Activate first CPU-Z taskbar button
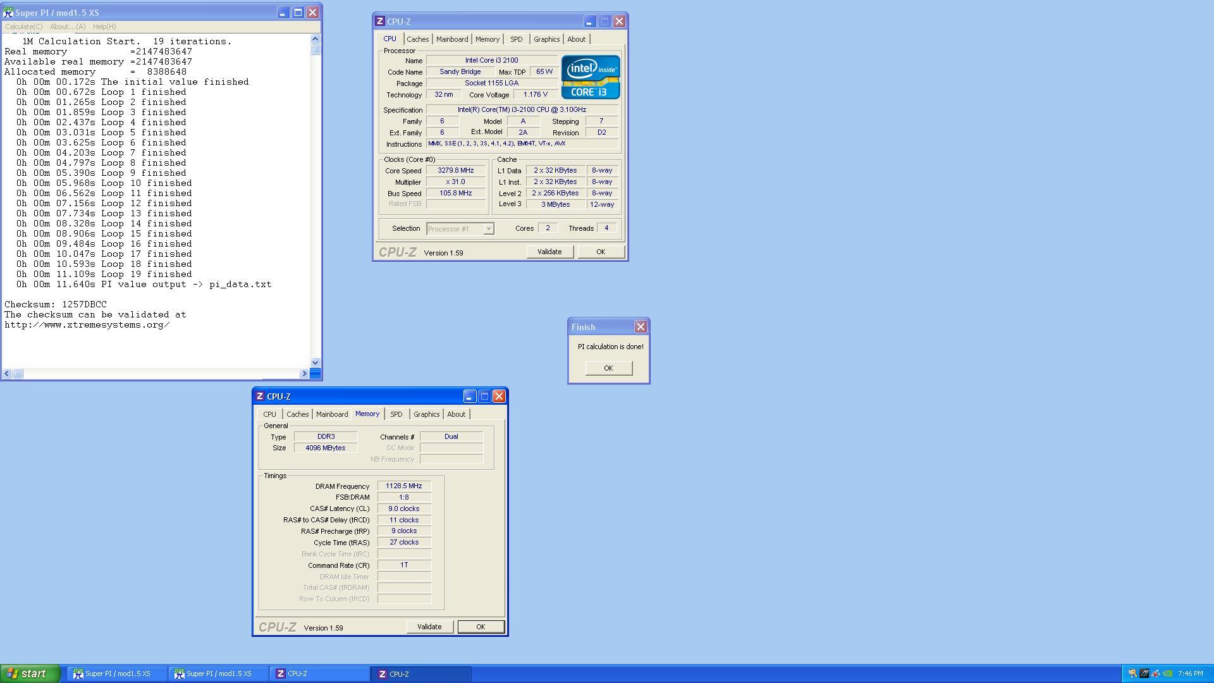 tap(321, 674)
